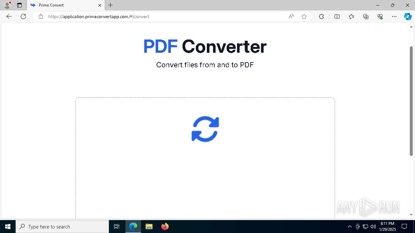Click the blue convert arrows icon
Image resolution: width=415 pixels, height=233 pixels.
(205, 129)
